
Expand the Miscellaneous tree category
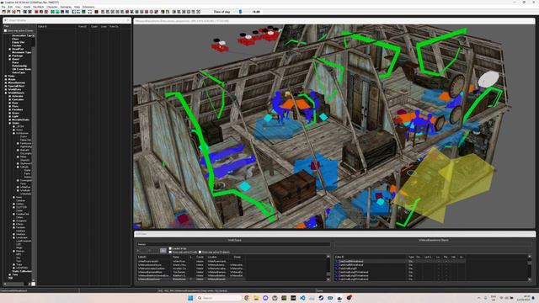pyautogui.click(x=6, y=82)
